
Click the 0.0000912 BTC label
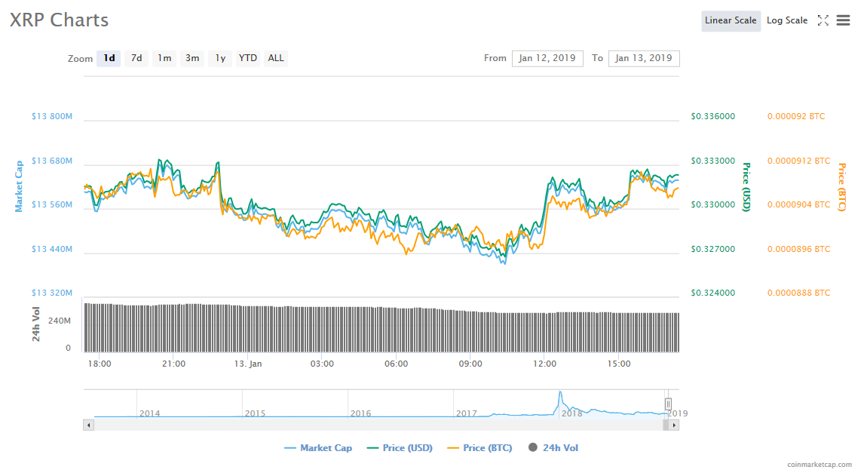tap(798, 161)
